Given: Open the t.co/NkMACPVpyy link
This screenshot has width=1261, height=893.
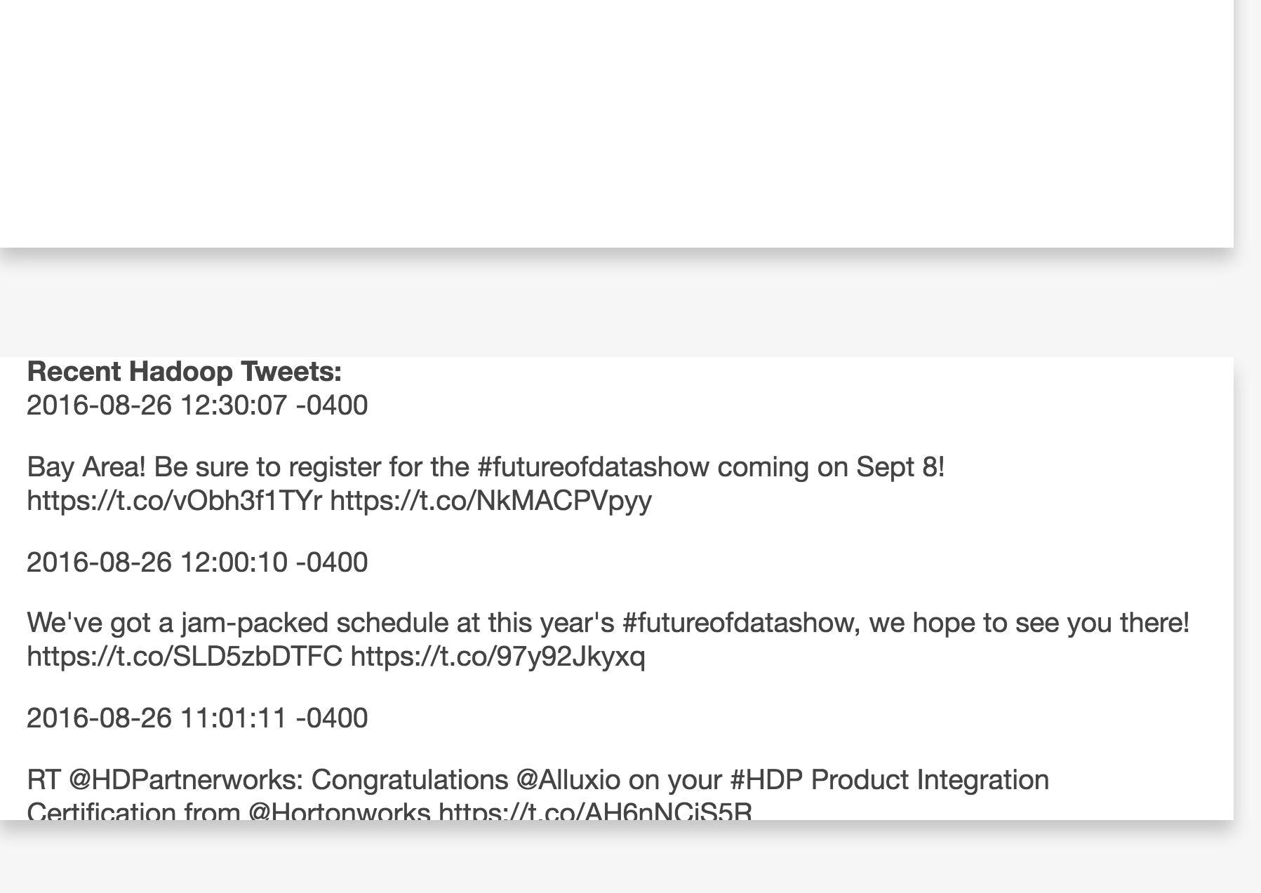Looking at the screenshot, I should [x=491, y=501].
